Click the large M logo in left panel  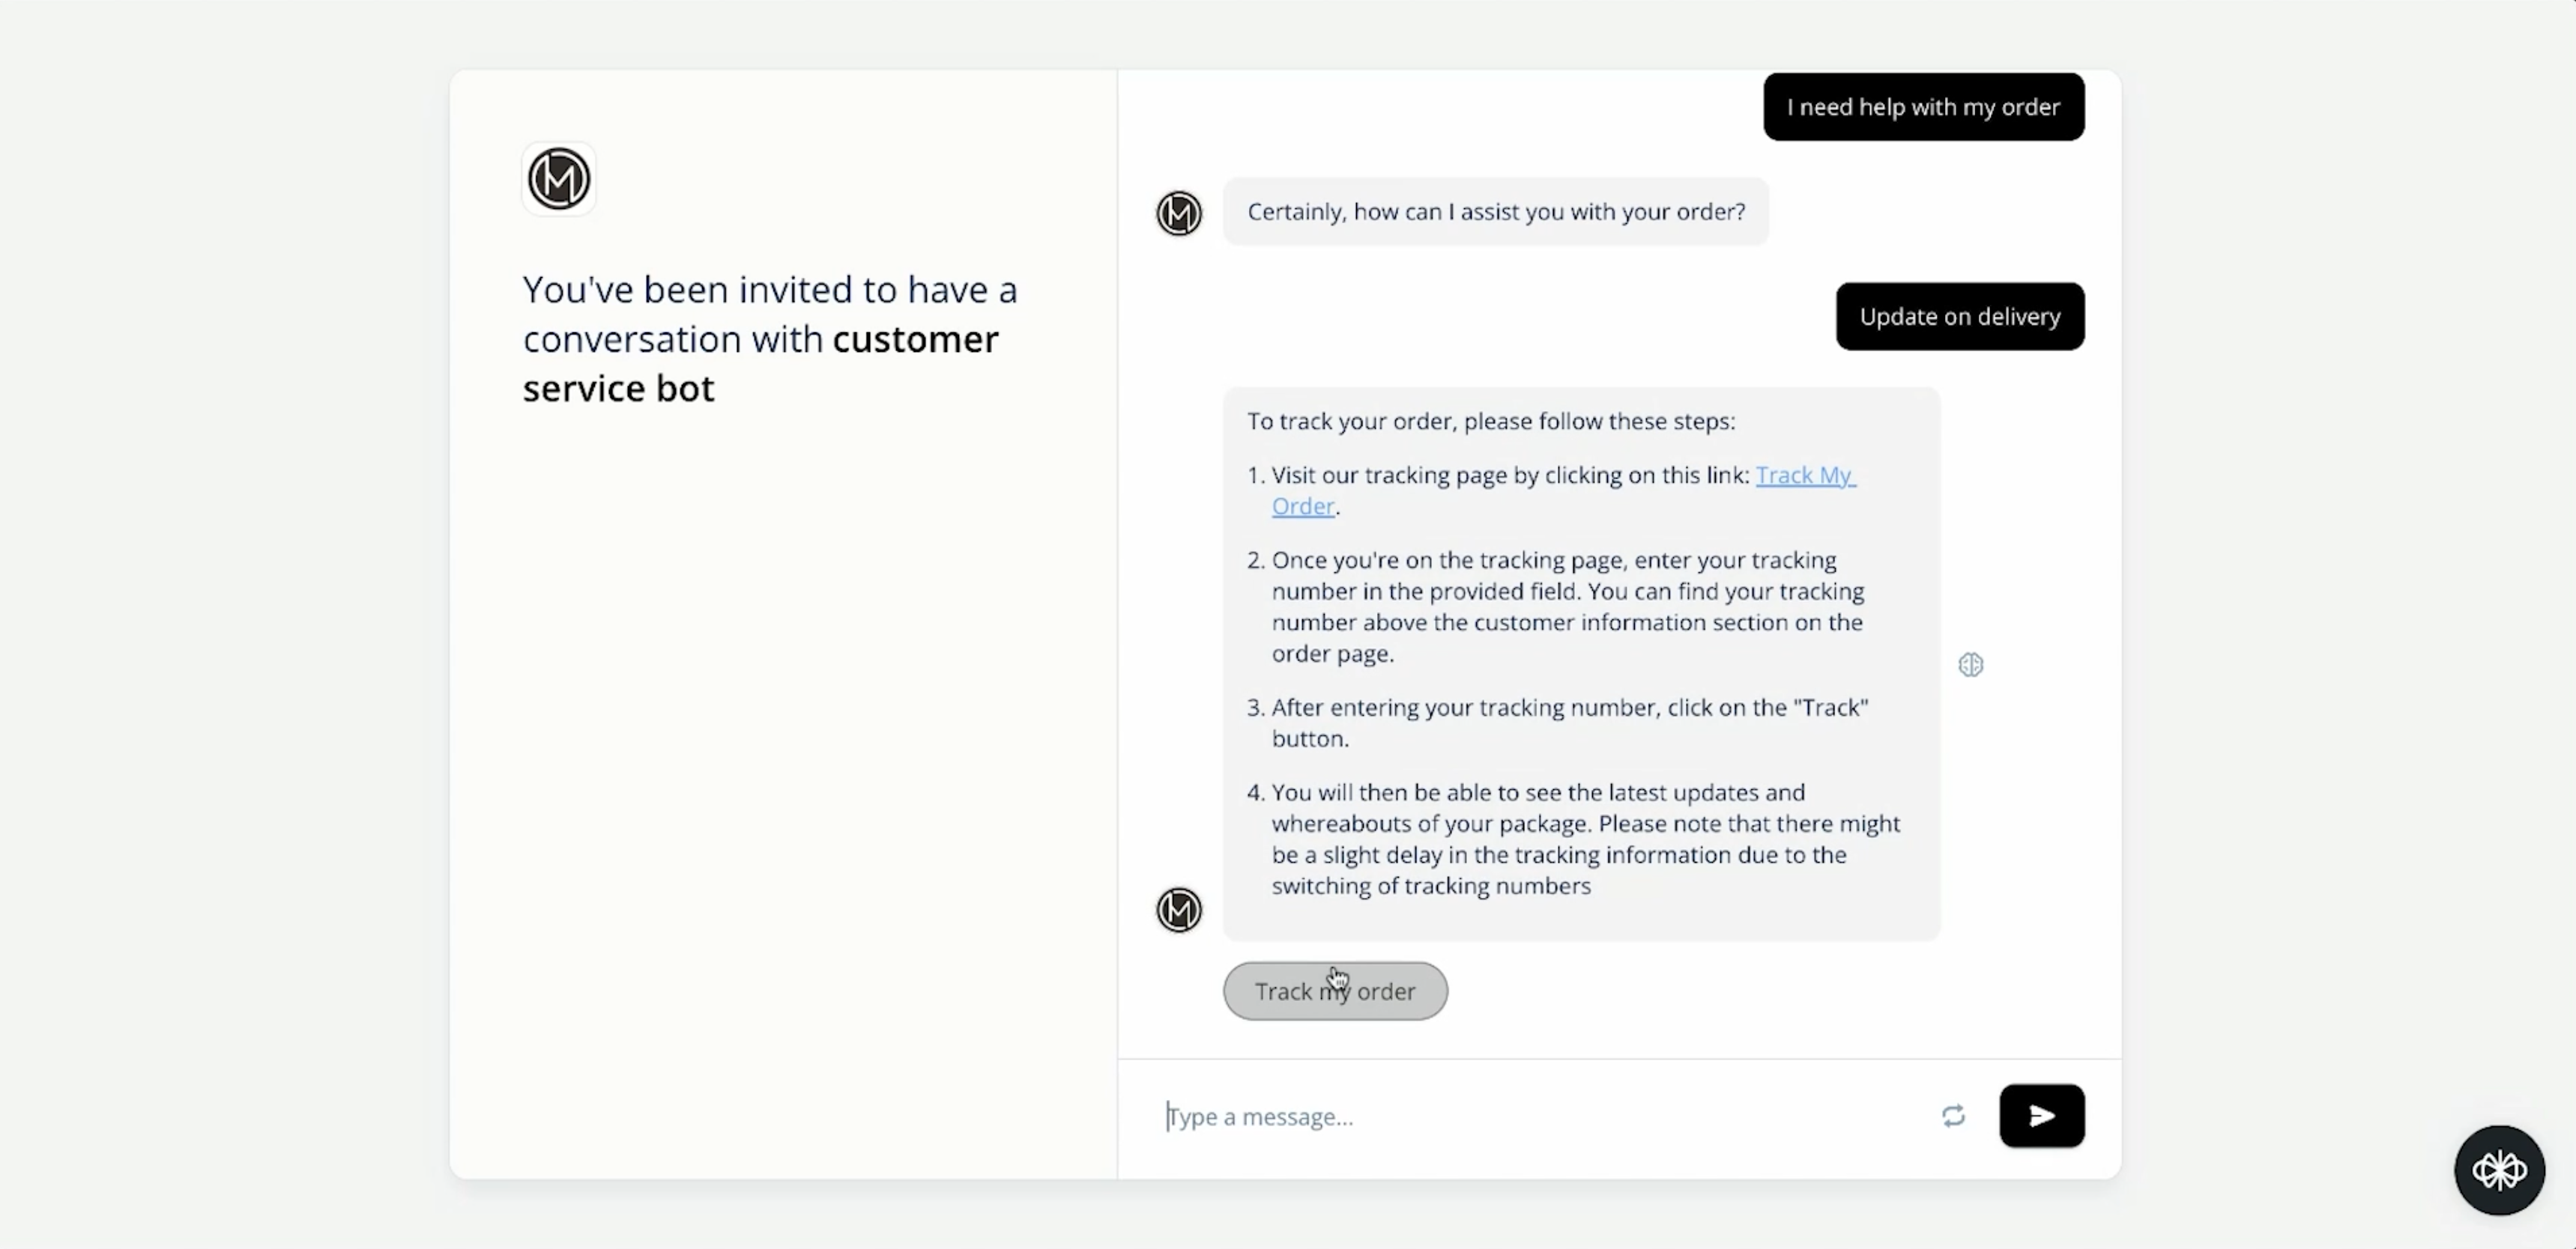(559, 180)
